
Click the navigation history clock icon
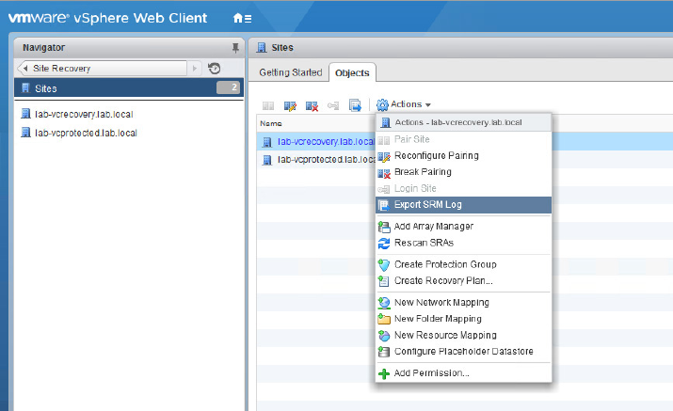pos(215,68)
